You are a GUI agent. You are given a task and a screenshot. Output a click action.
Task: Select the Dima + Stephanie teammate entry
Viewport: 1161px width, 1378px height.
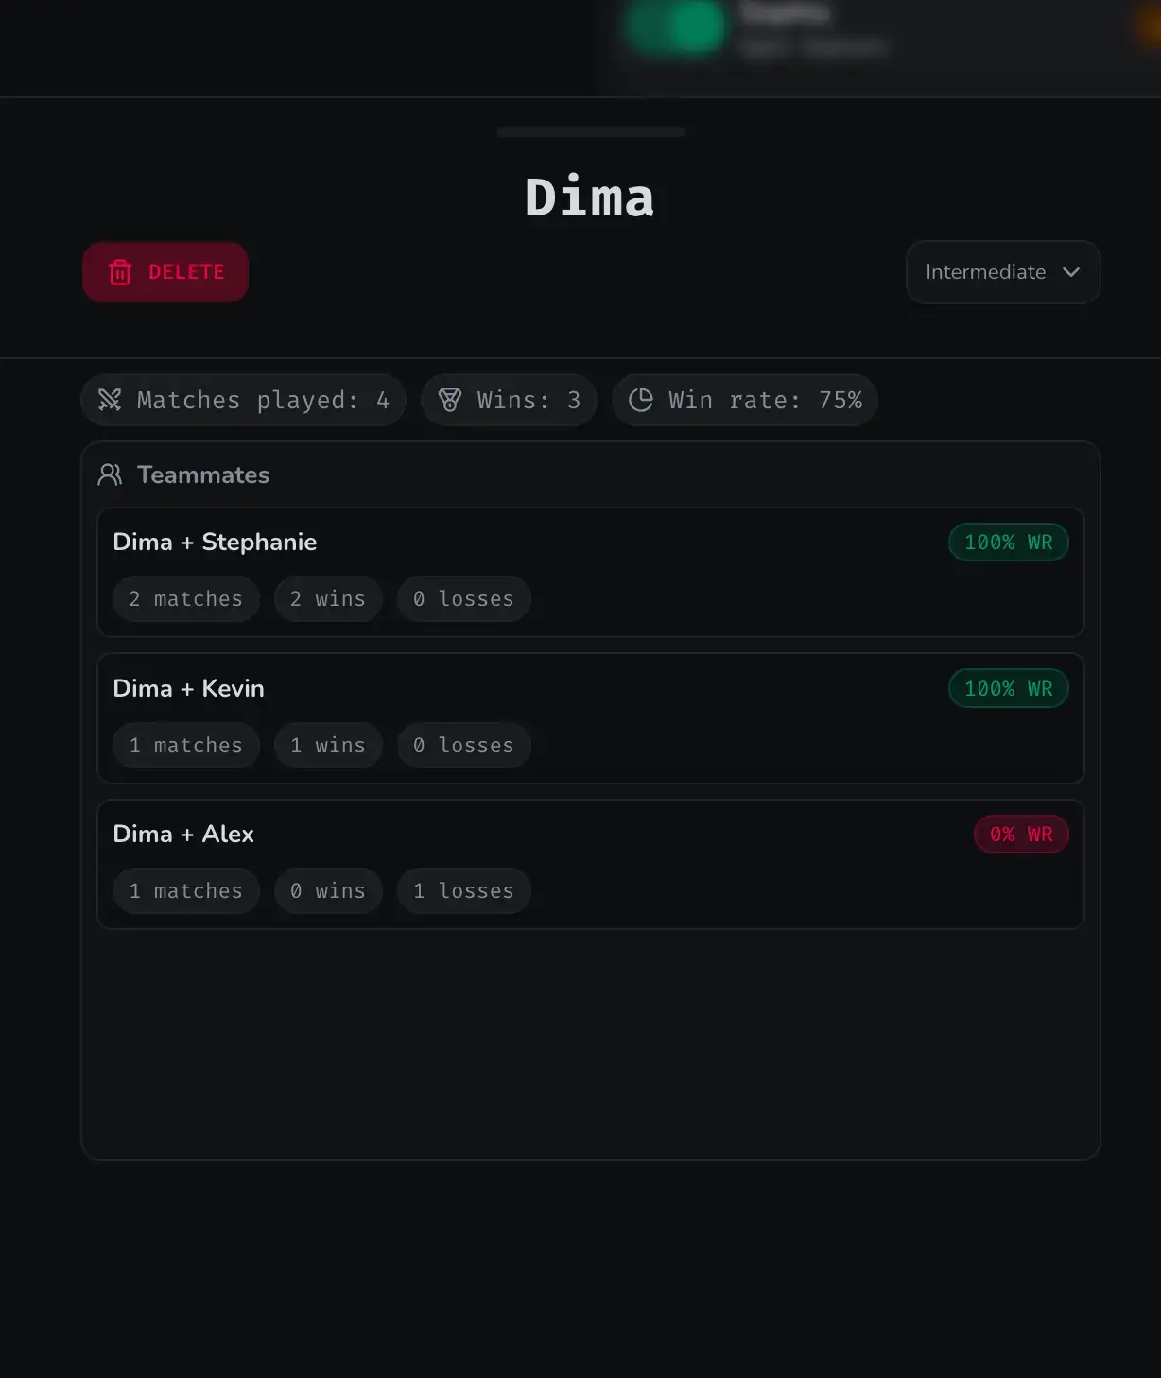pos(590,573)
